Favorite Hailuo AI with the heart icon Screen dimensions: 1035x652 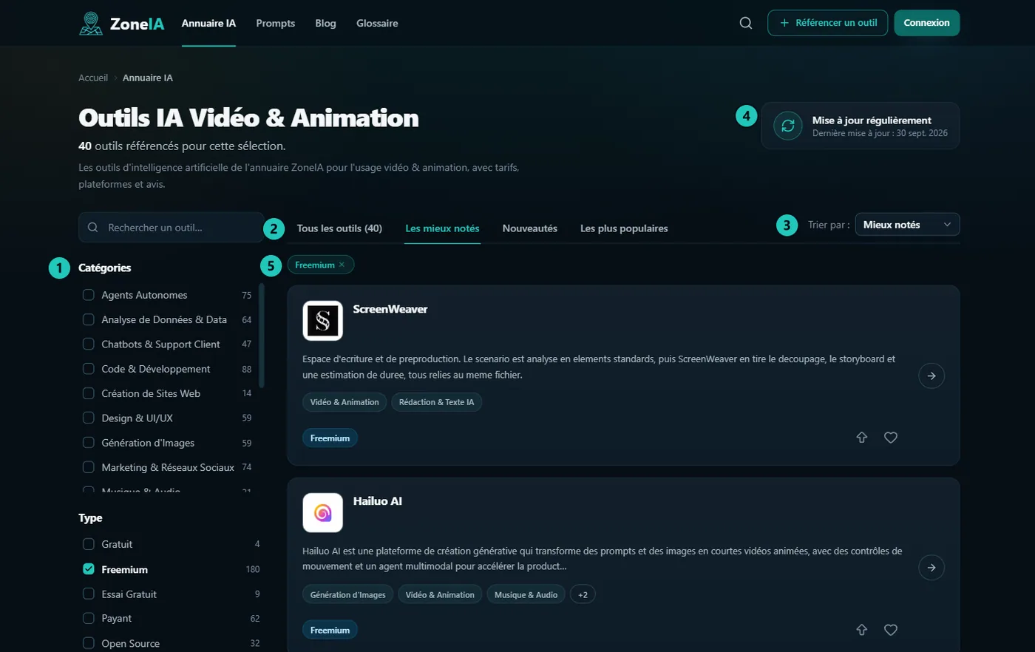[x=891, y=630]
